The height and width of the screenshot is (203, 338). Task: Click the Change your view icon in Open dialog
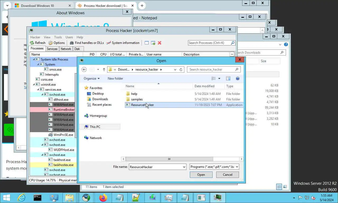click(x=213, y=79)
